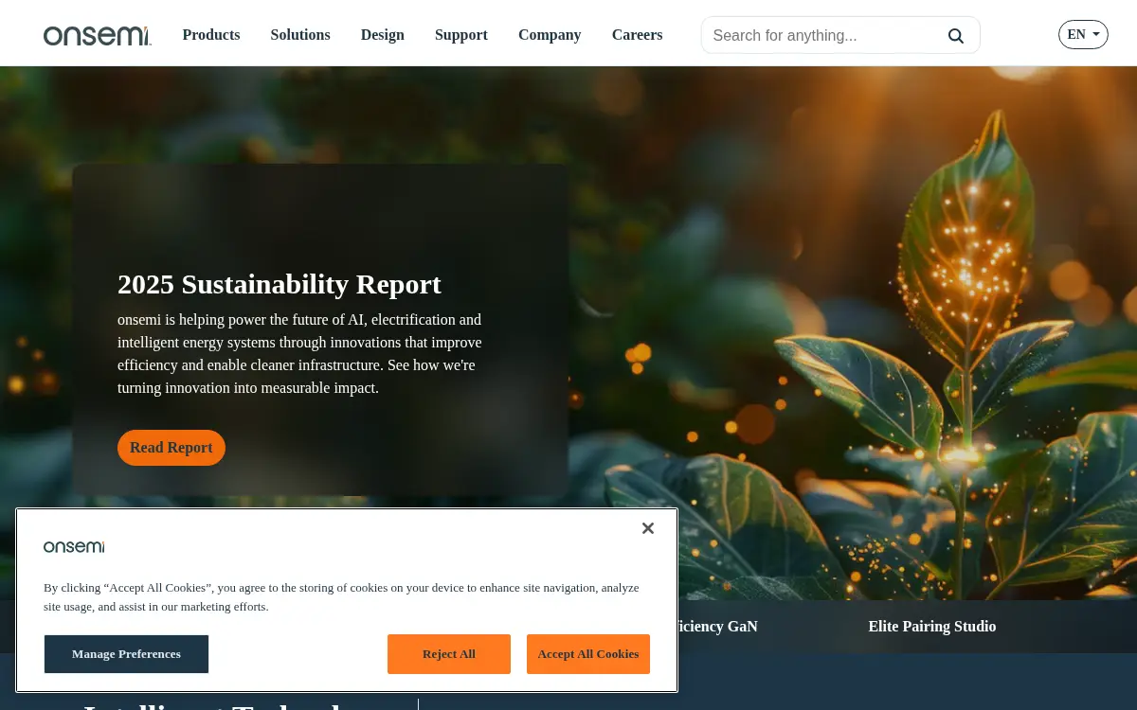1137x710 pixels.
Task: Click the 2025 Sustainability Report heading
Action: pos(280,284)
